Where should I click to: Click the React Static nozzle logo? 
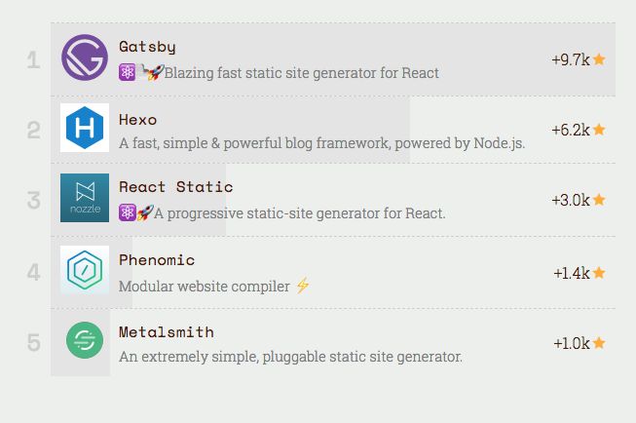[x=85, y=198]
